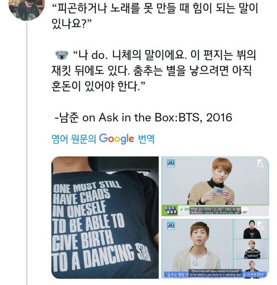Click the K logo on top-right video screenshot
Screen dimensions: 277x285
[x=260, y=163]
